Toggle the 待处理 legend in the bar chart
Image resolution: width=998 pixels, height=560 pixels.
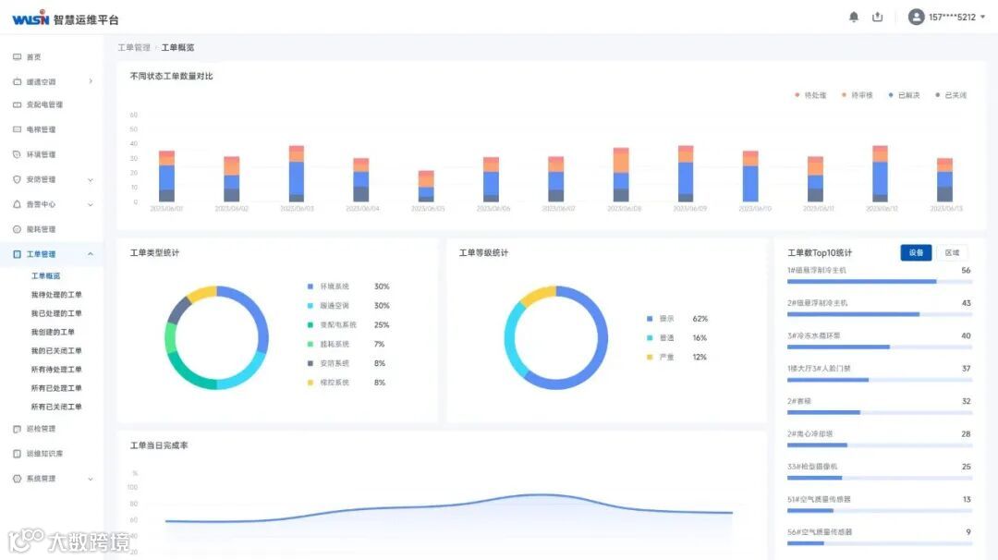pos(811,95)
